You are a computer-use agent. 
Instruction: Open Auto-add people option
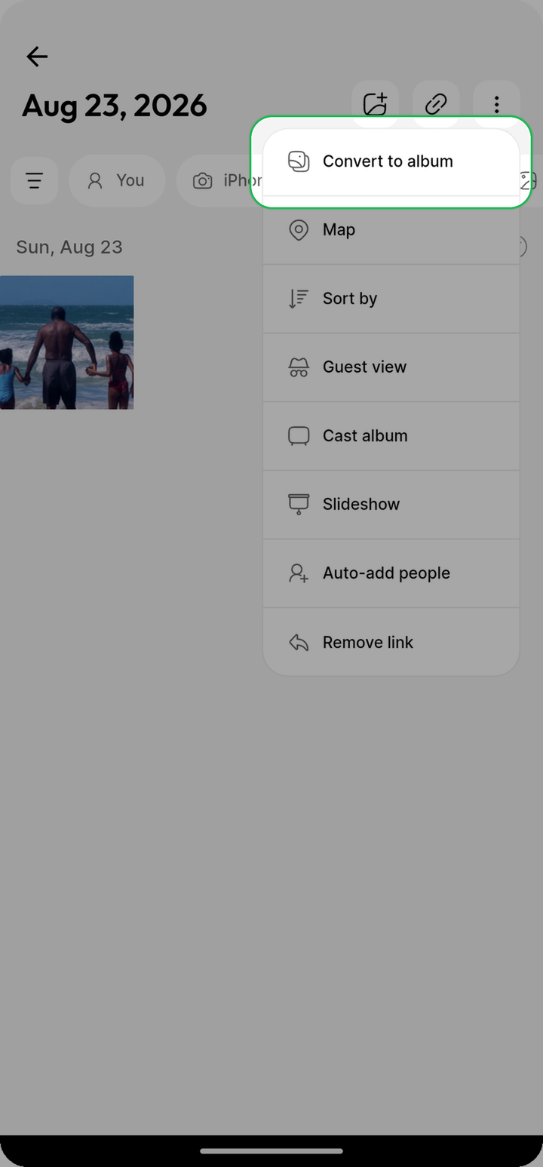point(391,573)
